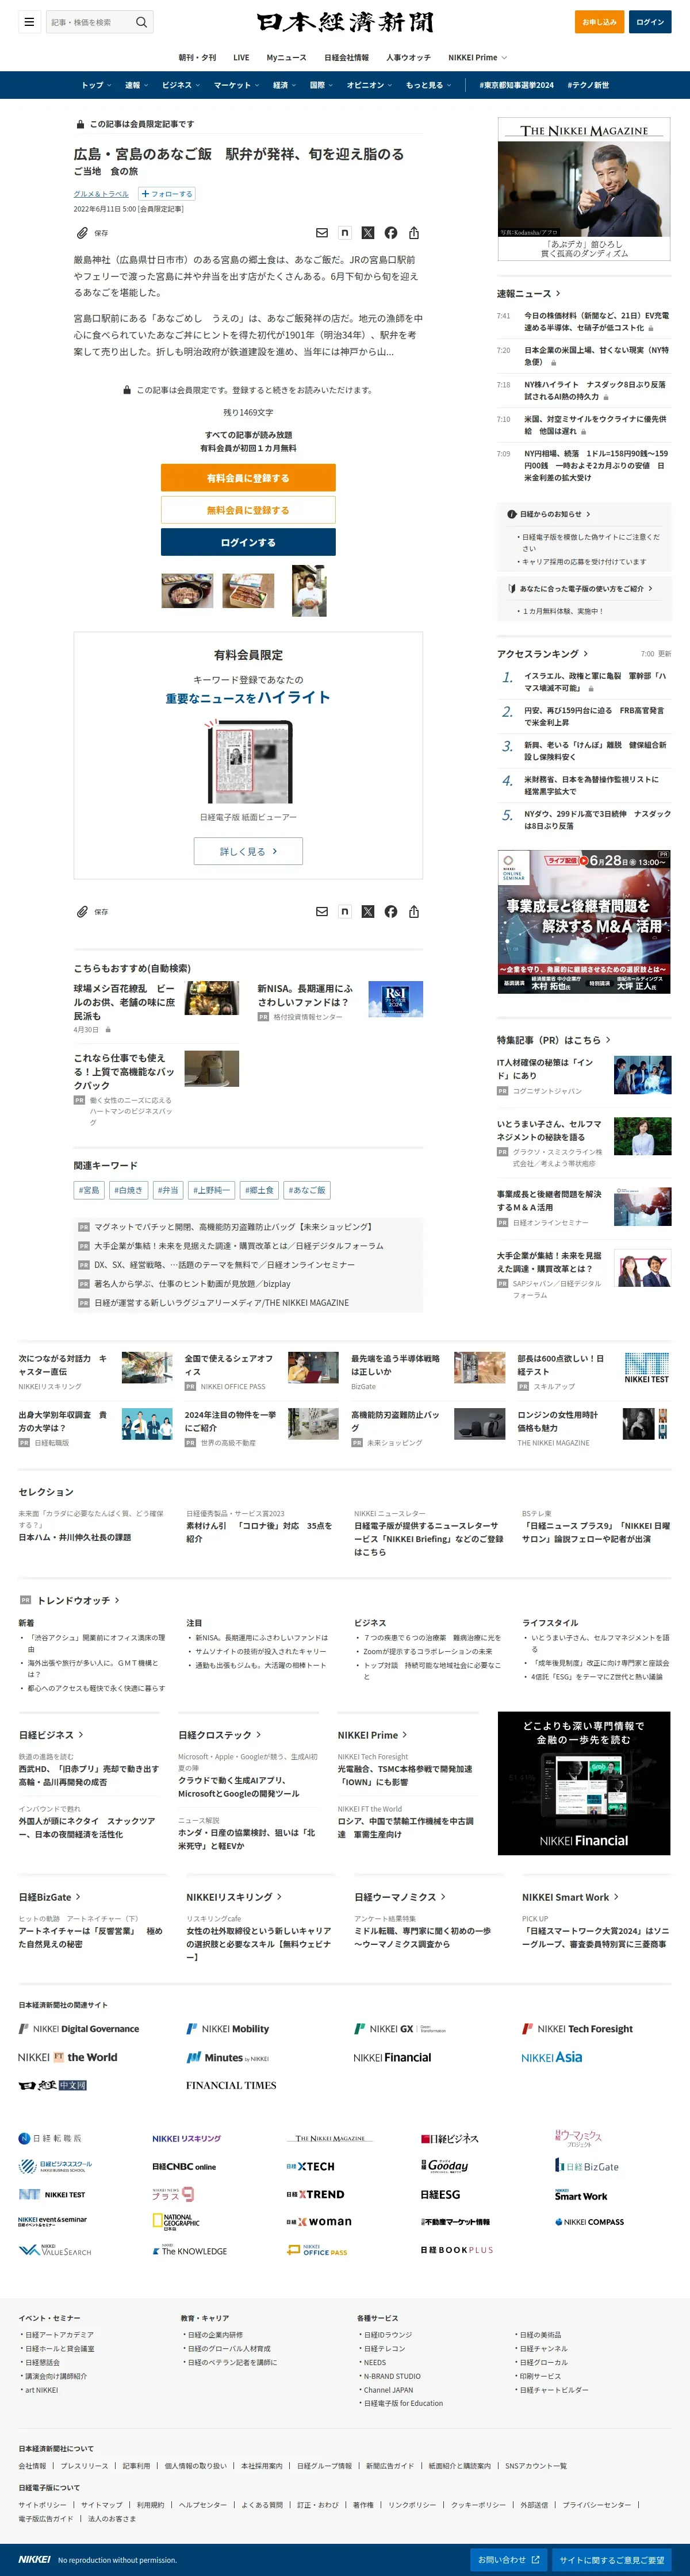Open NIKKEI Tech Foresight site logo
Image resolution: width=690 pixels, height=2576 pixels.
click(577, 2029)
